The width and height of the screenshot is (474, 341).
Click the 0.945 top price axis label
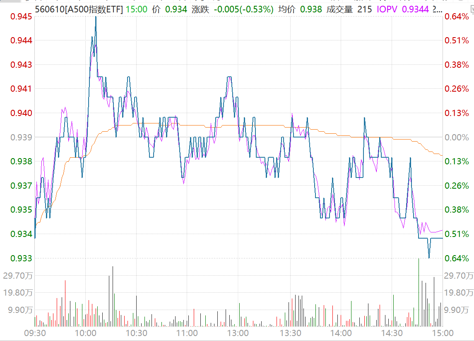[x=22, y=17]
